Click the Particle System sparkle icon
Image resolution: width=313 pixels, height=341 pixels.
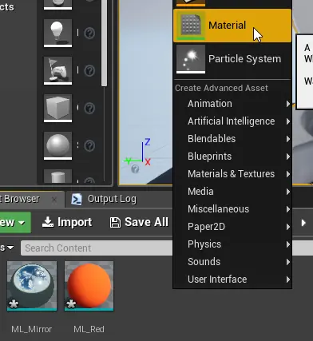[x=191, y=59]
